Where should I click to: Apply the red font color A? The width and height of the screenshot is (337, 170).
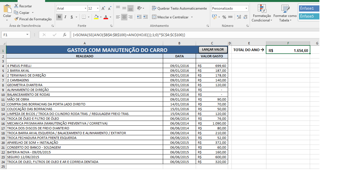click(106, 17)
